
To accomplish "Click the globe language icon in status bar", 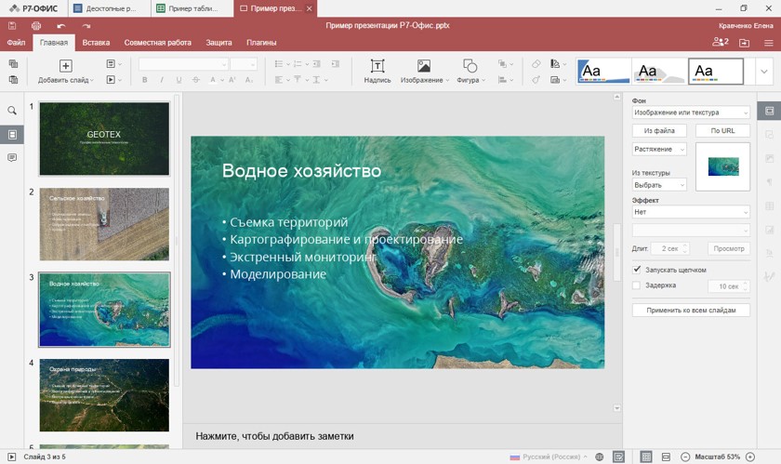I will pyautogui.click(x=600, y=457).
